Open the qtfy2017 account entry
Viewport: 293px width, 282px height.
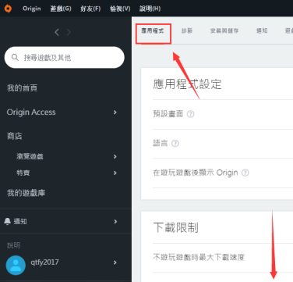(44, 262)
